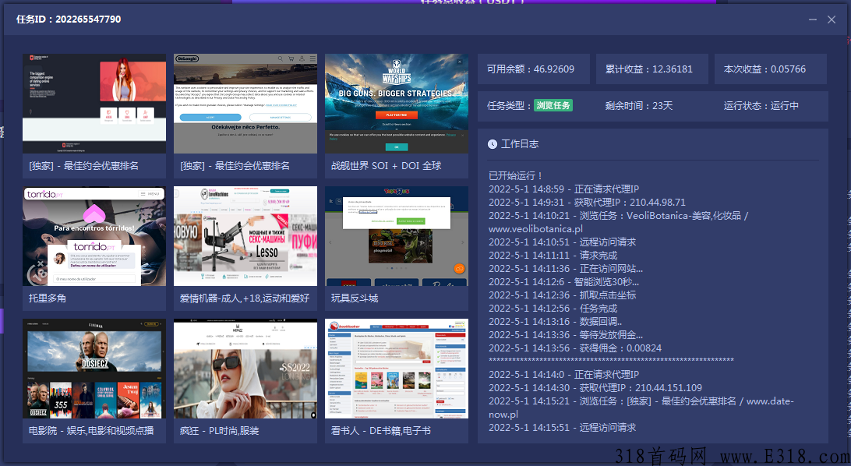The image size is (851, 466).
Task: Open the World of Warships thumbnail
Action: pyautogui.click(x=397, y=104)
